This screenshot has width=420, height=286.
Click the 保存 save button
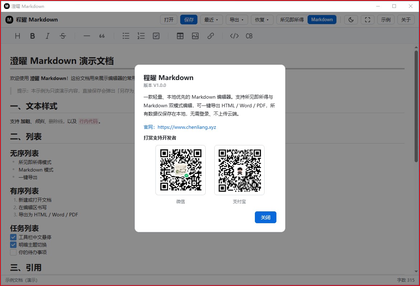point(189,19)
